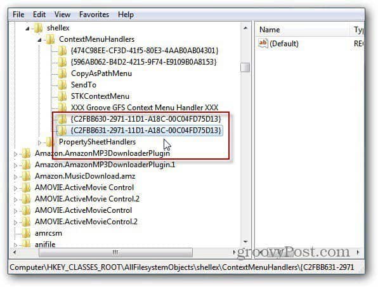Select the SendTo key
This screenshot has height=287, width=378.
coord(84,85)
